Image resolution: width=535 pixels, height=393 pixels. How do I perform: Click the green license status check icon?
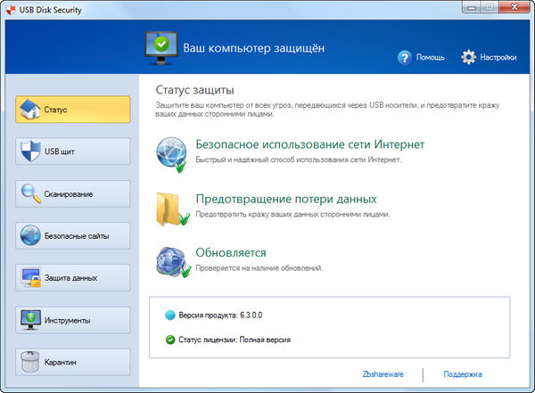pos(171,340)
